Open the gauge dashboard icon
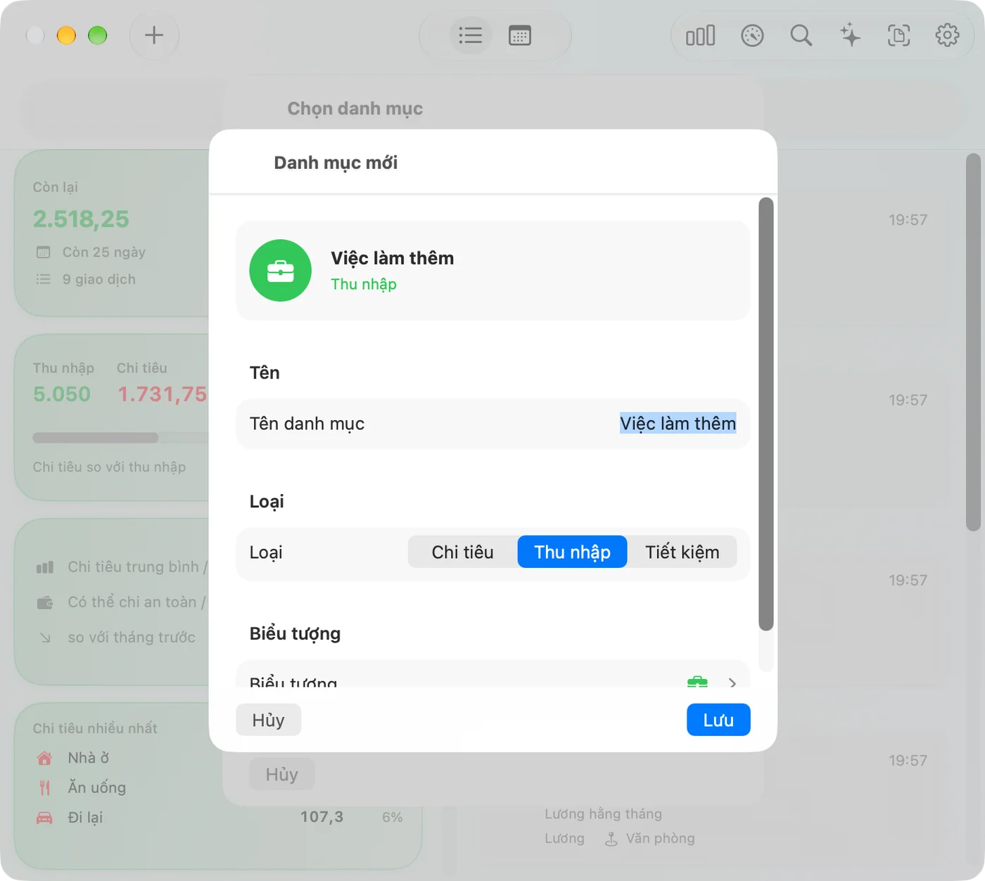This screenshot has height=881, width=985. 752,35
